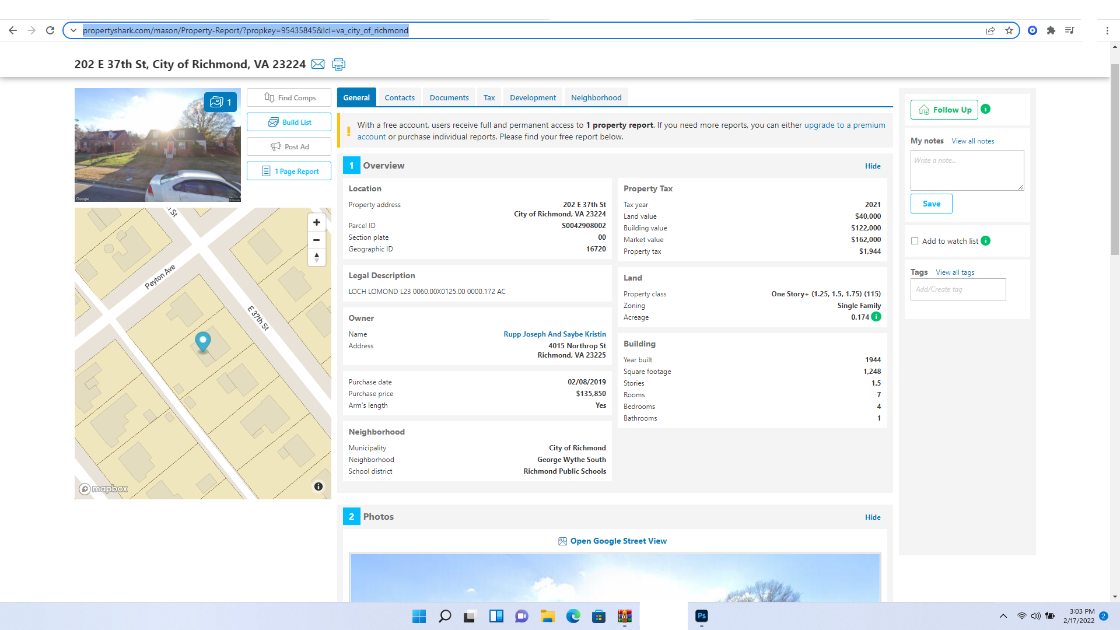Switch to the Contacts tab
This screenshot has width=1120, height=630.
[400, 97]
